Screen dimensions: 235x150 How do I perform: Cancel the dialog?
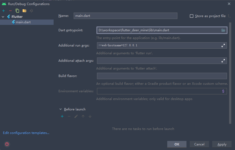pyautogui.click(x=199, y=144)
